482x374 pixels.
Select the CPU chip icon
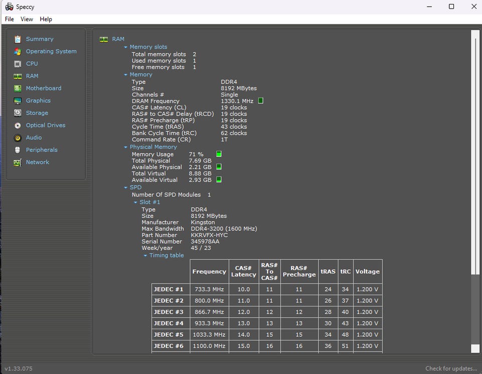18,64
